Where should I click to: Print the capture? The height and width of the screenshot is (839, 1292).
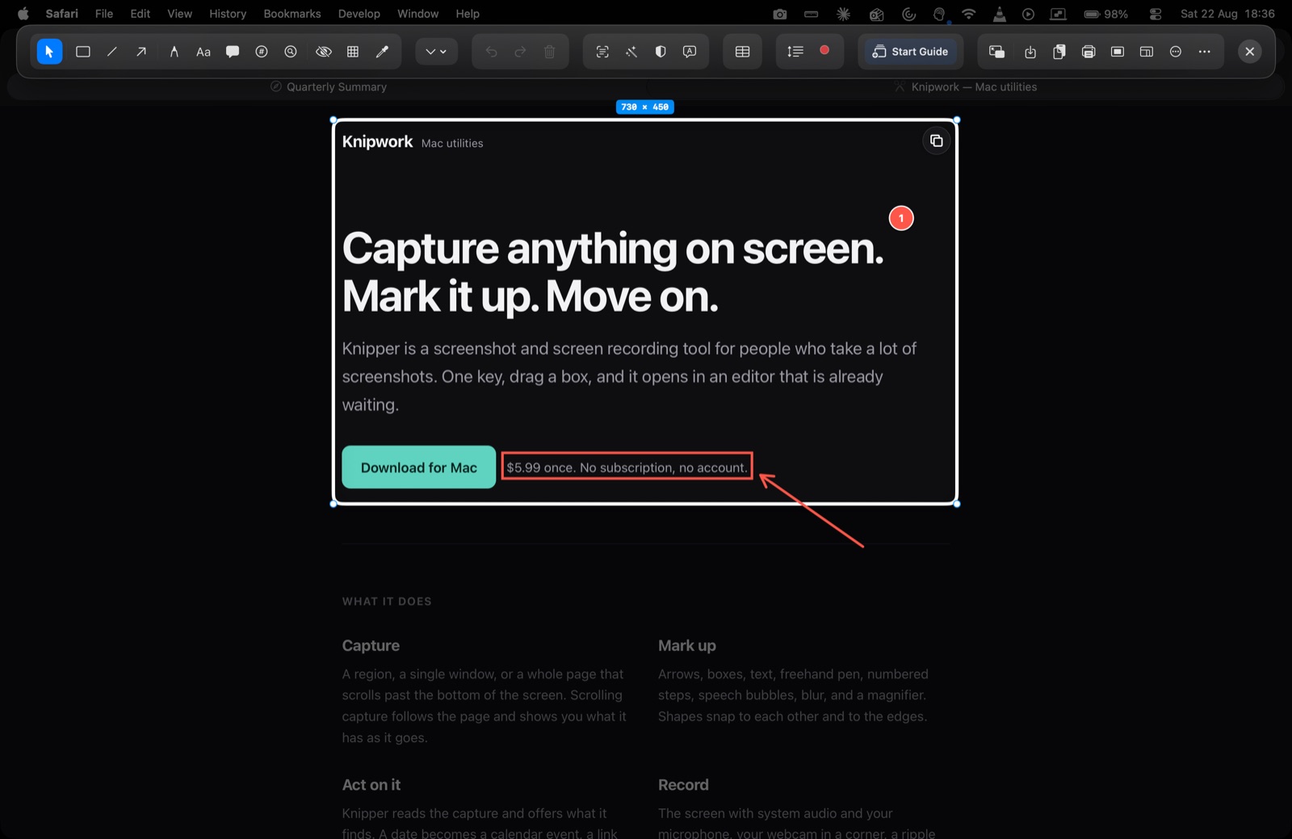coord(1089,52)
